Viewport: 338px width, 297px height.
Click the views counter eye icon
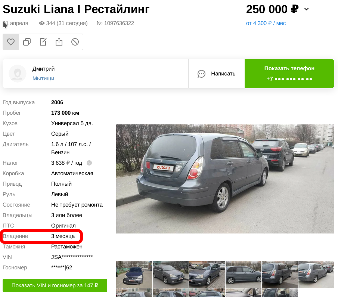41,23
